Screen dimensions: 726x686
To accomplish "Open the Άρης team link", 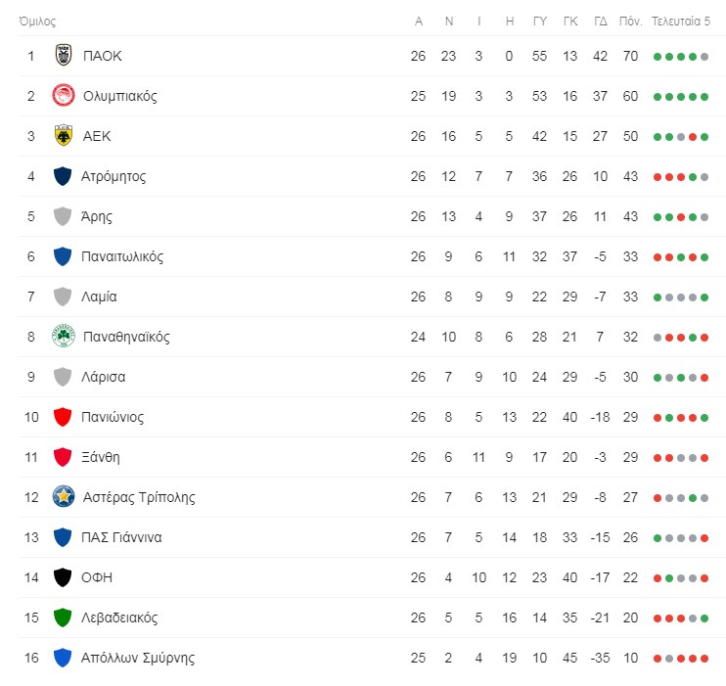I will pos(96,217).
